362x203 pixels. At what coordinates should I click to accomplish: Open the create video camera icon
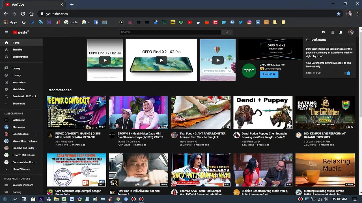(x=324, y=32)
